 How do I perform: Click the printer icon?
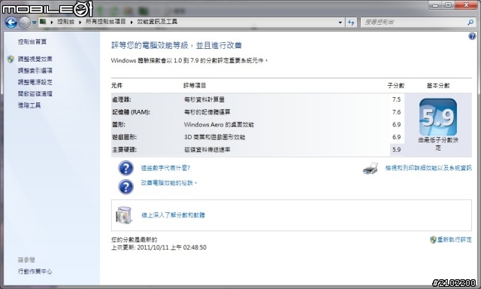371,169
